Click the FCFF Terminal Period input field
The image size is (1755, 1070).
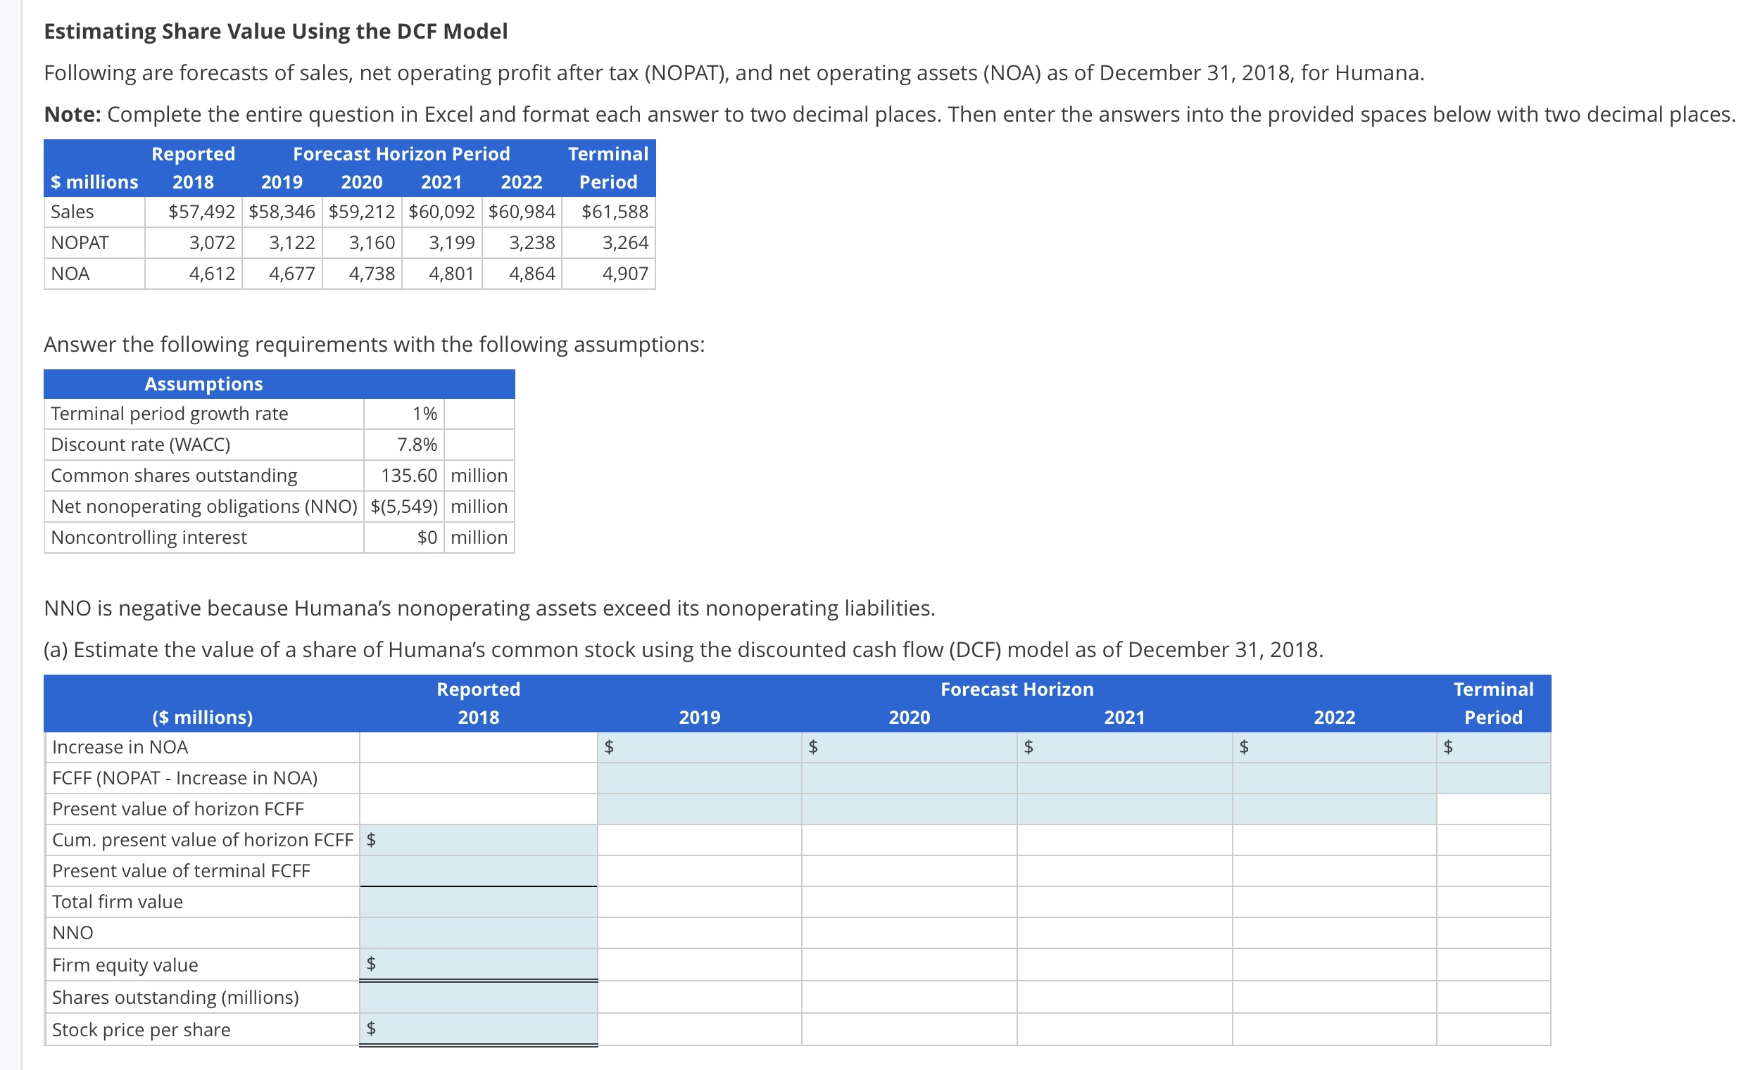point(1494,778)
